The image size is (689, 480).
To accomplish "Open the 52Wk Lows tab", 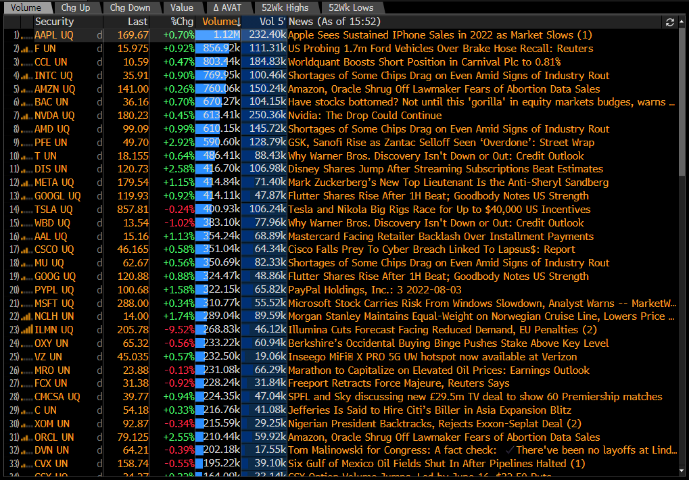I will pos(351,7).
